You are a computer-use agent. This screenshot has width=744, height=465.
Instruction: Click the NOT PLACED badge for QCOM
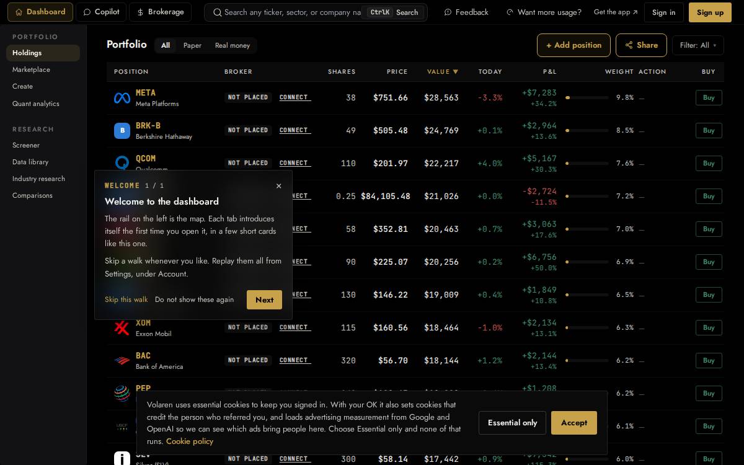tap(248, 163)
